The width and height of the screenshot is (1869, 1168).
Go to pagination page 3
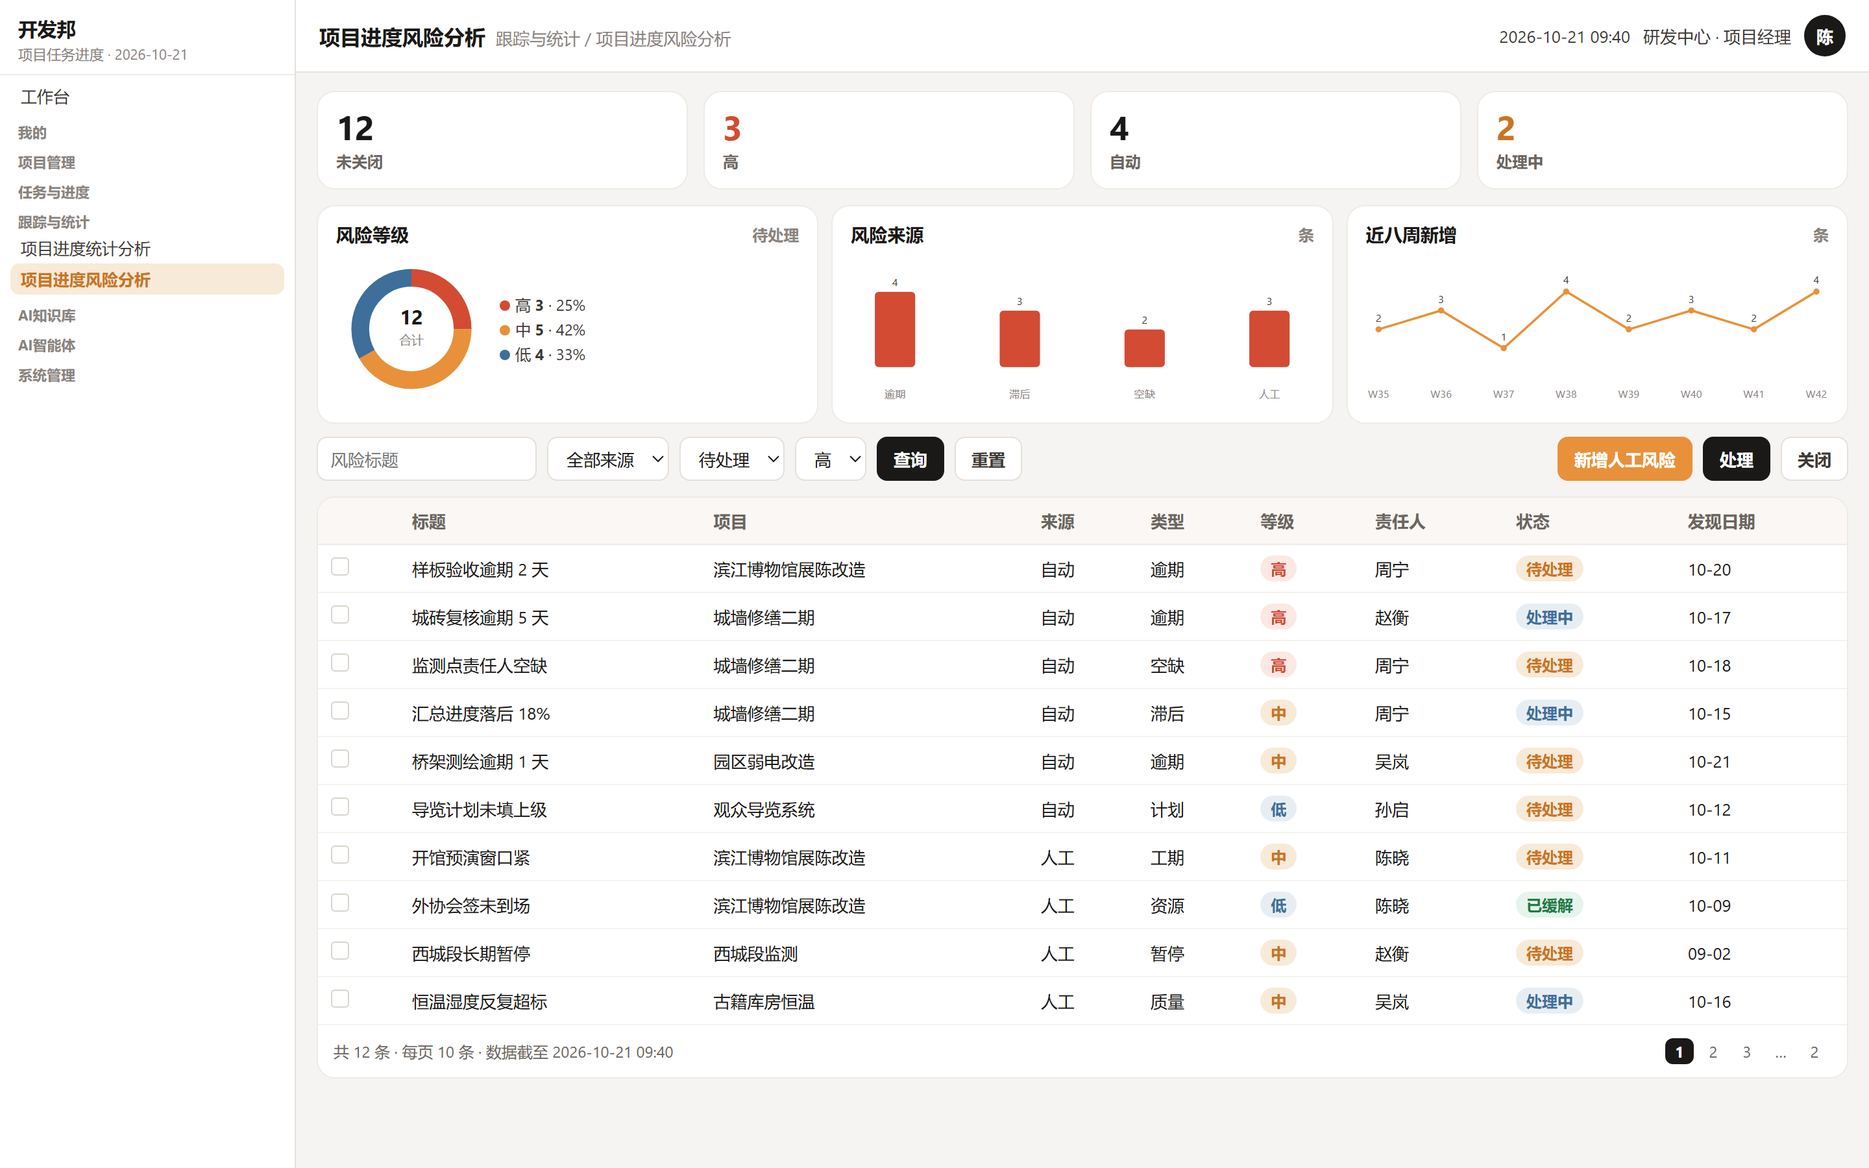1746,1052
